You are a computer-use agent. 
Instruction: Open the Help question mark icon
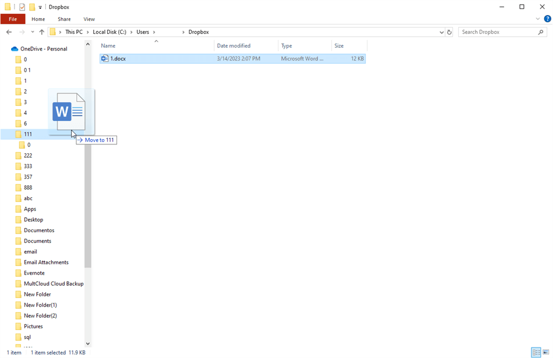click(x=547, y=19)
